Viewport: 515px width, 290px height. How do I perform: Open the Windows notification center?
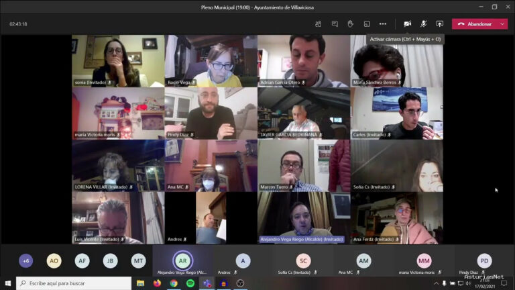click(504, 283)
